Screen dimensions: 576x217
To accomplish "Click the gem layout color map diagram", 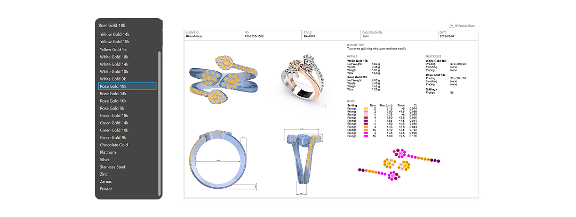I will point(399,165).
